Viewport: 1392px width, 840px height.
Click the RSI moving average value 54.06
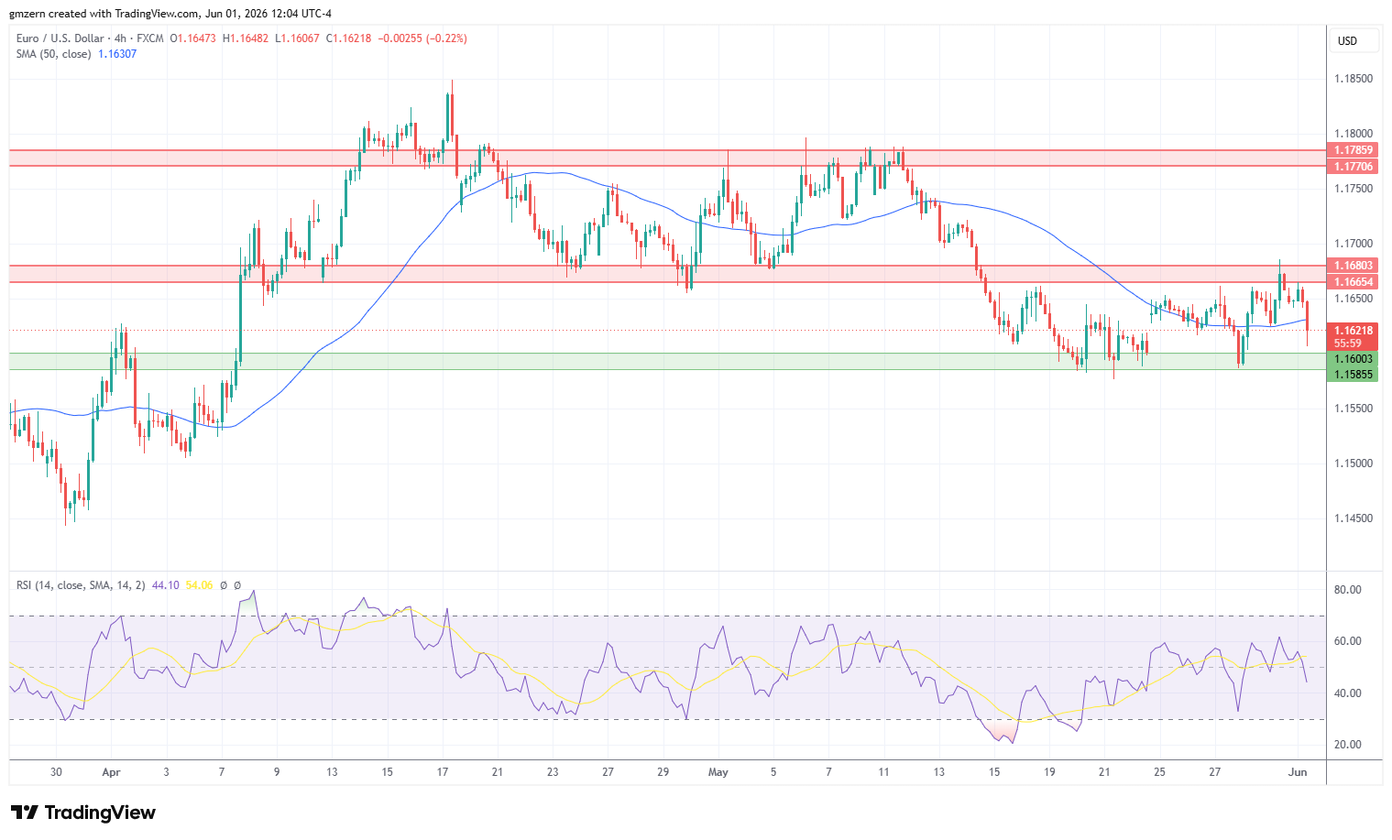(199, 585)
